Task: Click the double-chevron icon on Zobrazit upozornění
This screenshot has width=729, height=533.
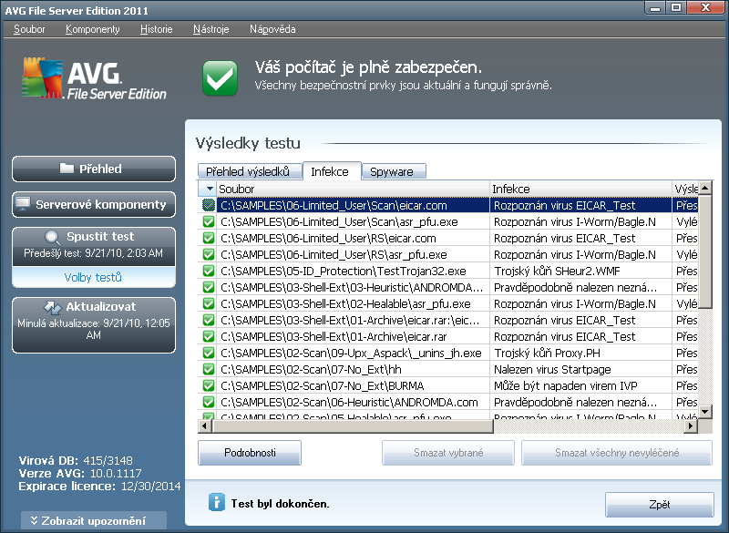Action: click(x=34, y=520)
